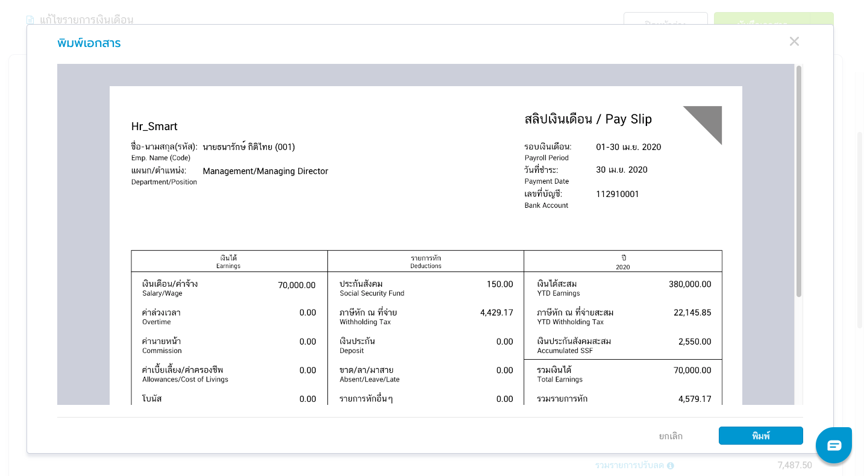This screenshot has width=864, height=476.
Task: Click total deductions value 4,579.17
Action: 695,399
